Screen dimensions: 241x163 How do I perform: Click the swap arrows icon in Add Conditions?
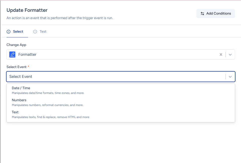click(x=202, y=14)
